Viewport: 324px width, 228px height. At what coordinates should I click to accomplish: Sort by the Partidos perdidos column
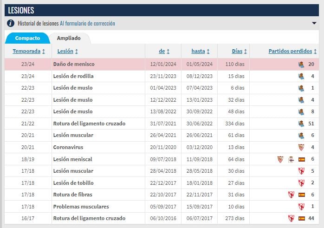[292, 51]
